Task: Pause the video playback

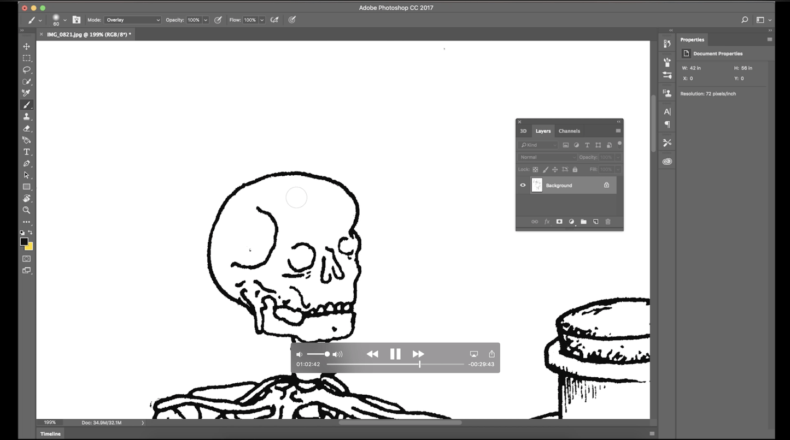Action: point(395,354)
